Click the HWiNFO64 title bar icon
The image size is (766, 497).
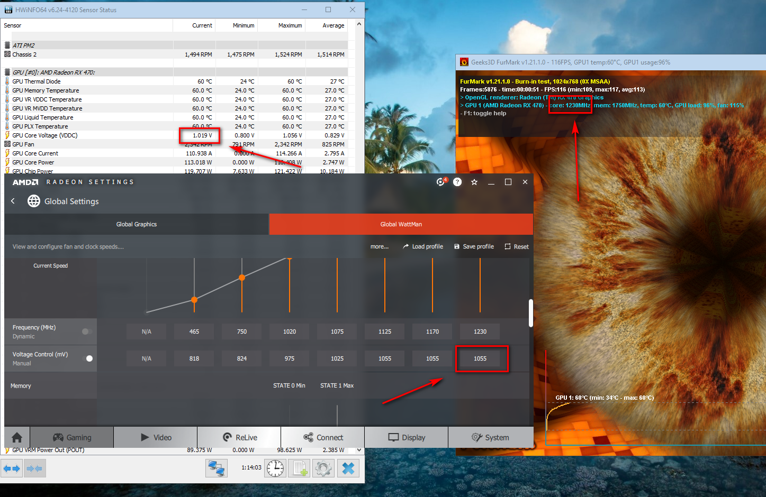coord(8,10)
